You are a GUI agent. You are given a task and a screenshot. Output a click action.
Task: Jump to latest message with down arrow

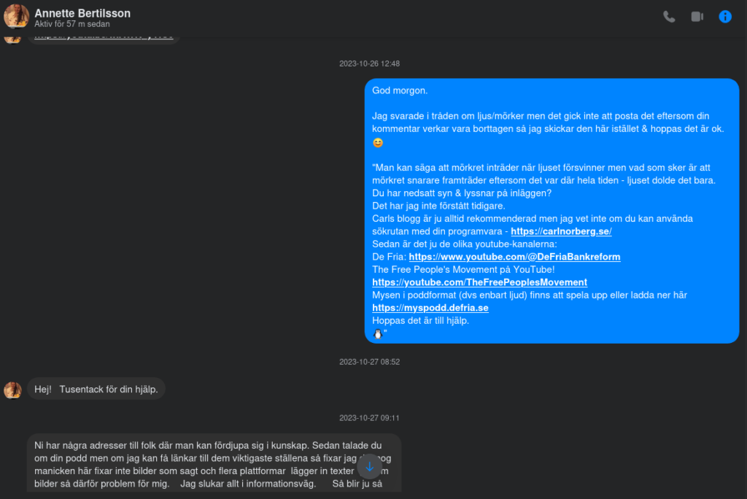(x=369, y=467)
